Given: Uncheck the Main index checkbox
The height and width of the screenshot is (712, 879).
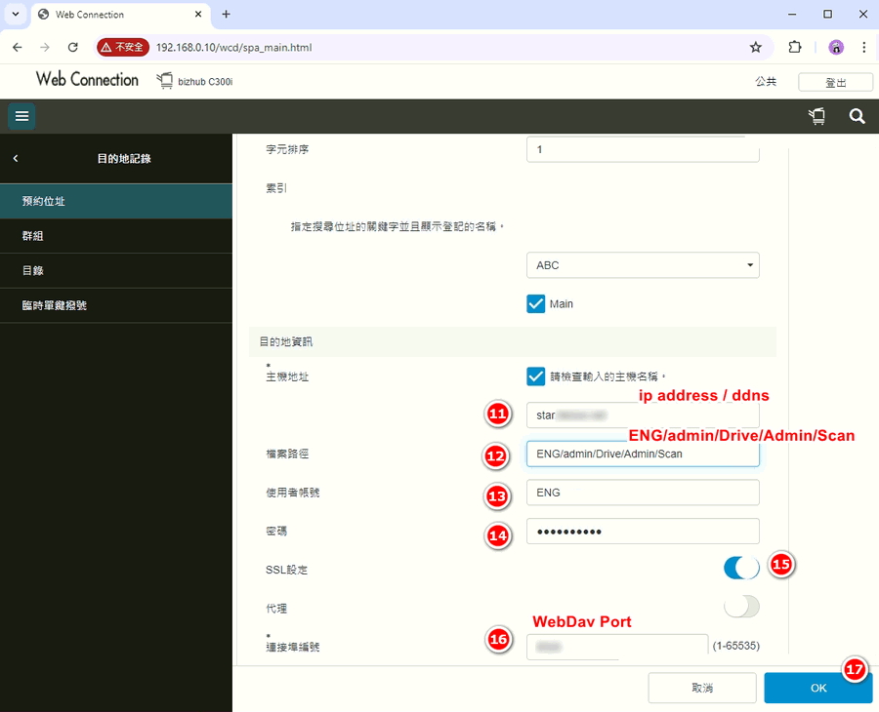Looking at the screenshot, I should point(535,303).
